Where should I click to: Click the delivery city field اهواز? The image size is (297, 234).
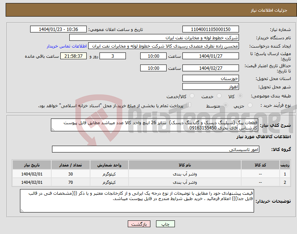(x=211, y=87)
